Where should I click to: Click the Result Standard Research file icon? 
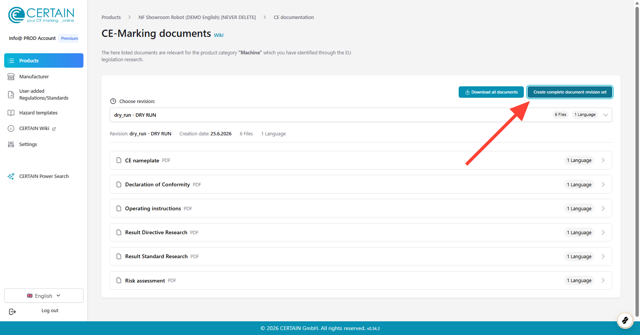pos(119,256)
